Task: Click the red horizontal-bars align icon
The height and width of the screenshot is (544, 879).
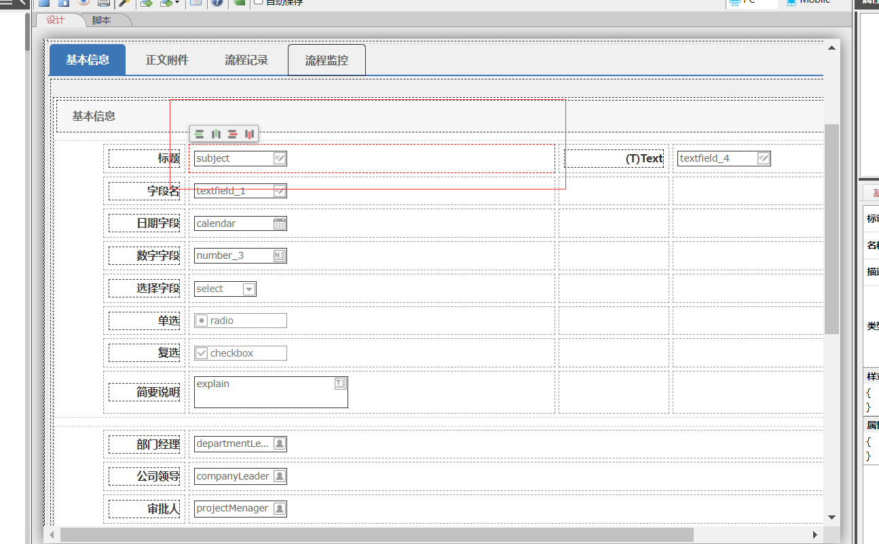Action: pos(233,134)
